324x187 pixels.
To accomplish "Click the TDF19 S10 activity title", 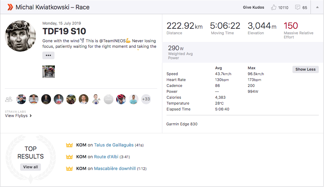I will coord(64,31).
